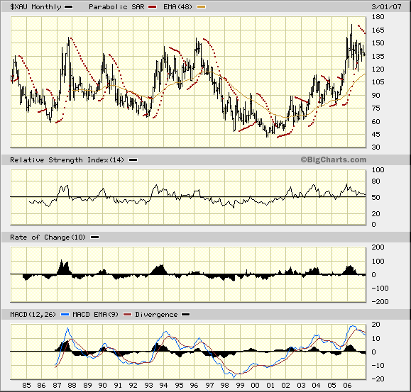Click the Relative Strength Index(14) legend swatch
Screen dimensions: 411x392
coord(133,160)
